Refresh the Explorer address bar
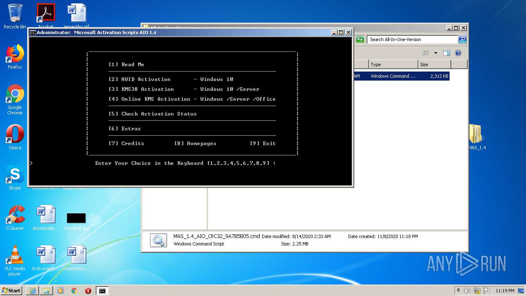This screenshot has width=526, height=296. pos(360,39)
